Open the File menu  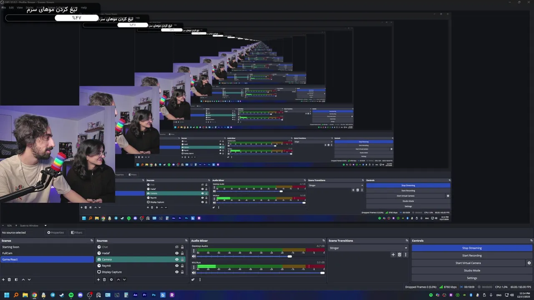(4, 7)
